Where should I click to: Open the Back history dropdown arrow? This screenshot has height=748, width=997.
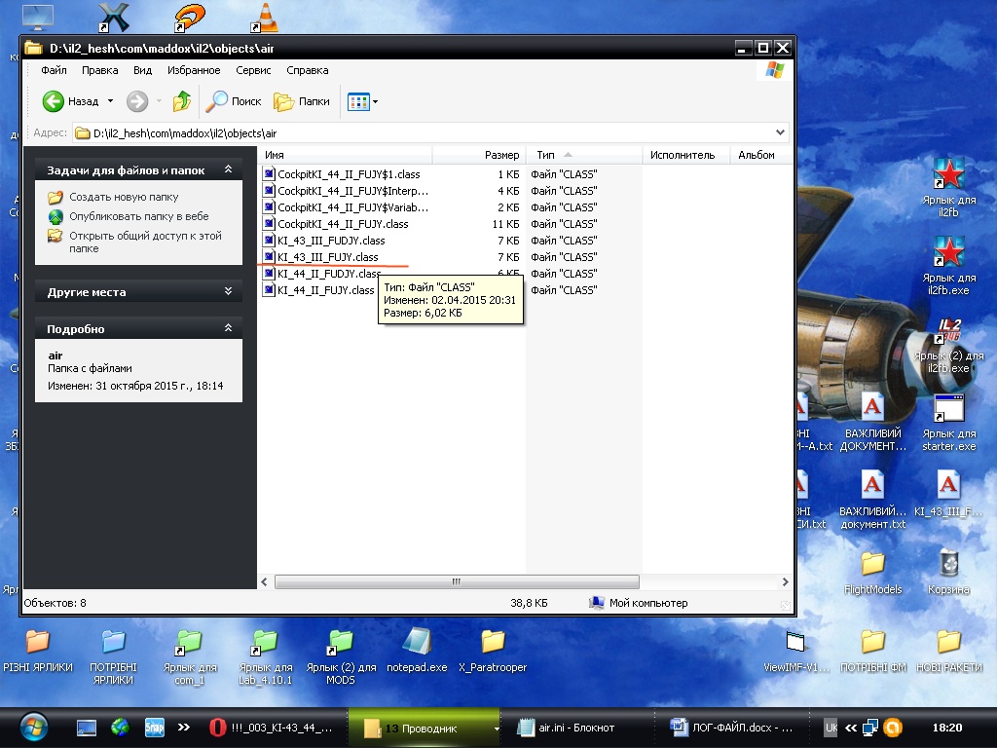click(110, 101)
